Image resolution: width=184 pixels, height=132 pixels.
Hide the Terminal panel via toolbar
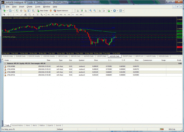click(x=29, y=11)
